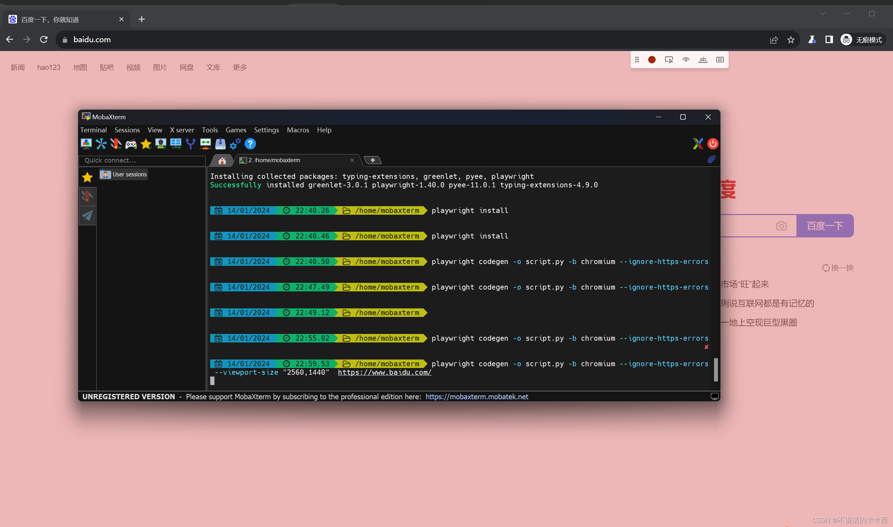Close the /home/mobaxterm terminal tab
The width and height of the screenshot is (893, 527).
coord(352,160)
